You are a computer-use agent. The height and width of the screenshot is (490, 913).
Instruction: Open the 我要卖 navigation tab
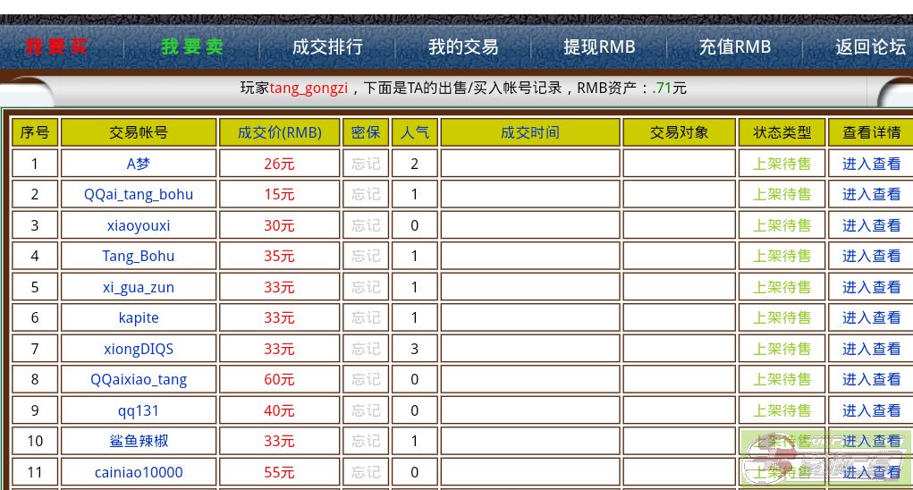click(x=192, y=46)
